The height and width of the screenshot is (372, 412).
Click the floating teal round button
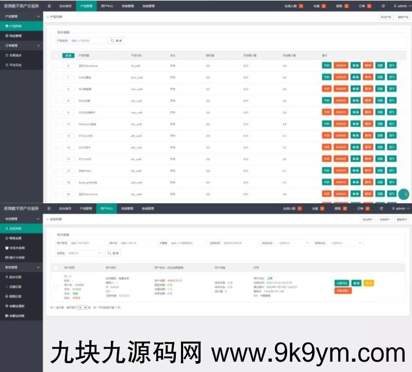[404, 194]
